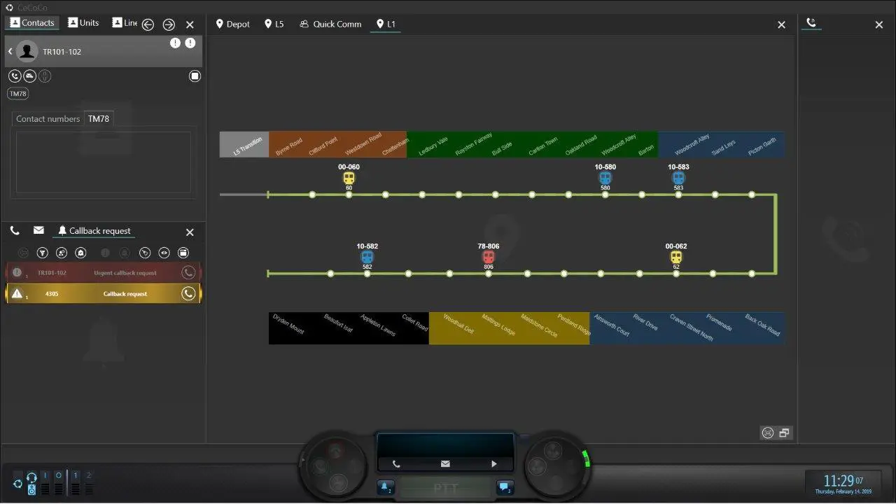Collapse TR101-102 contact with back chevron
Viewport: 896px width, 504px height.
point(10,52)
